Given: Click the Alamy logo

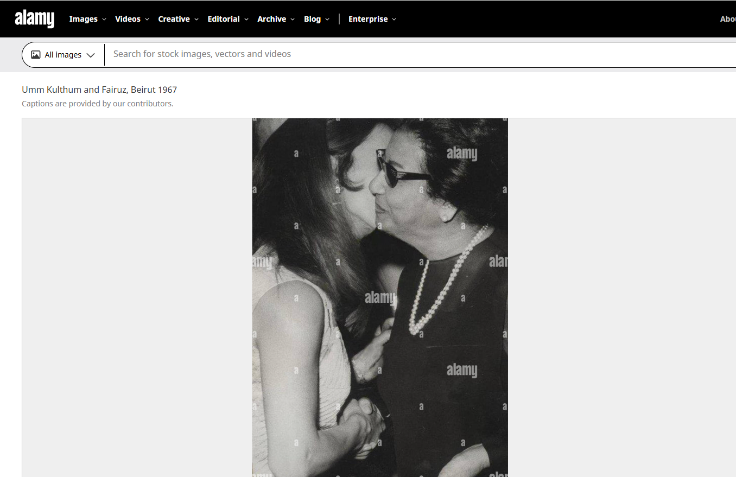Looking at the screenshot, I should pyautogui.click(x=34, y=18).
